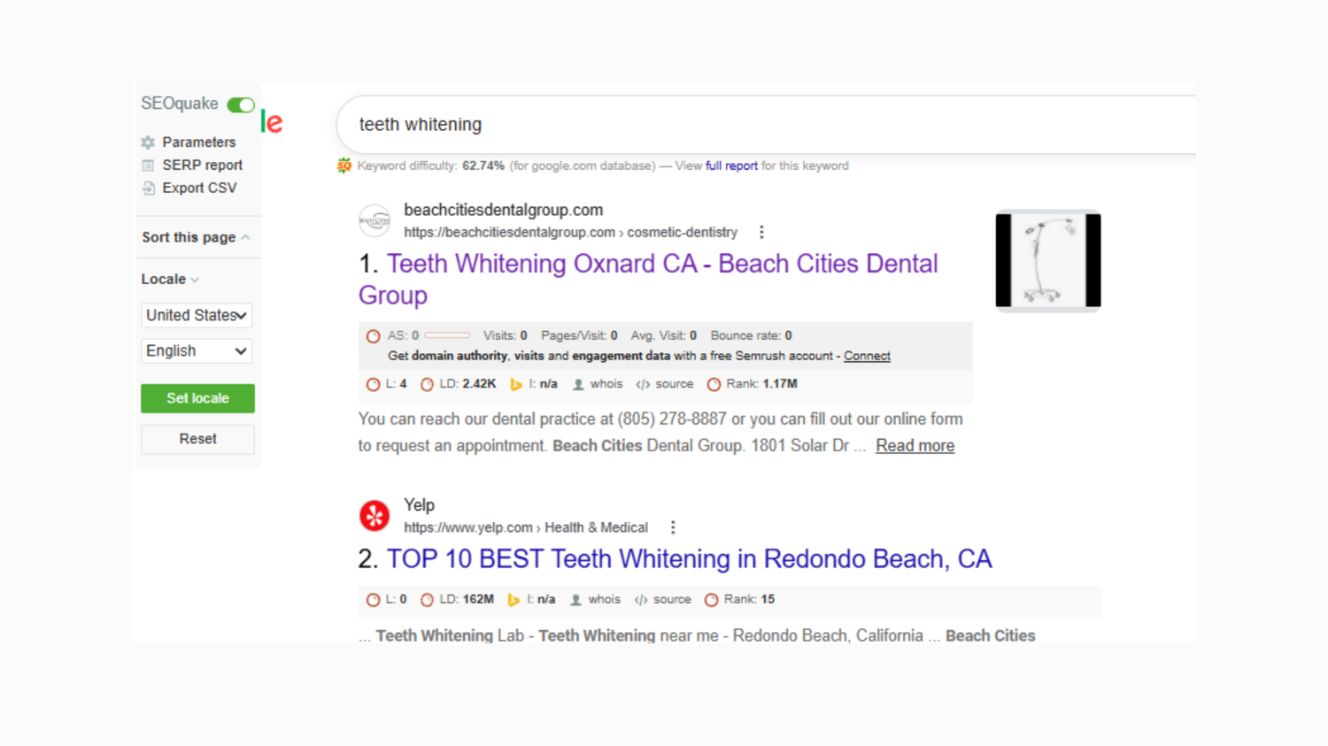Collapse the Sort this page section
The image size is (1328, 746).
coord(196,237)
